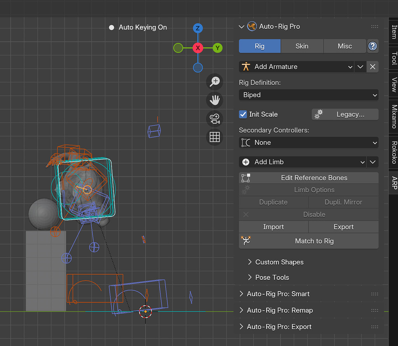
Task: Click the Z axis gizmo handle
Action: point(198,28)
